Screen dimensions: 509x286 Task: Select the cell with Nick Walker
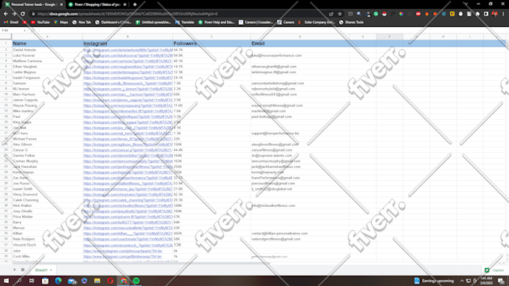point(47,205)
